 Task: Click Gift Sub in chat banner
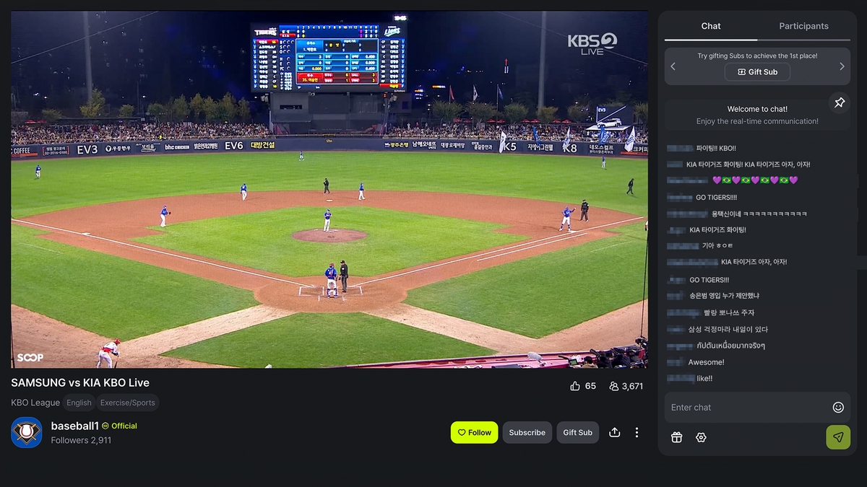(757, 72)
